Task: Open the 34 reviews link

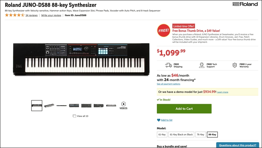Action: 31,15
